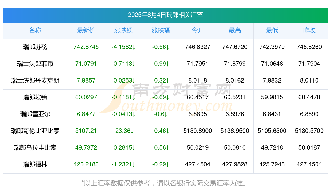Click change percent -0.99↓
Screen dimensions: 331x192
coord(161,64)
